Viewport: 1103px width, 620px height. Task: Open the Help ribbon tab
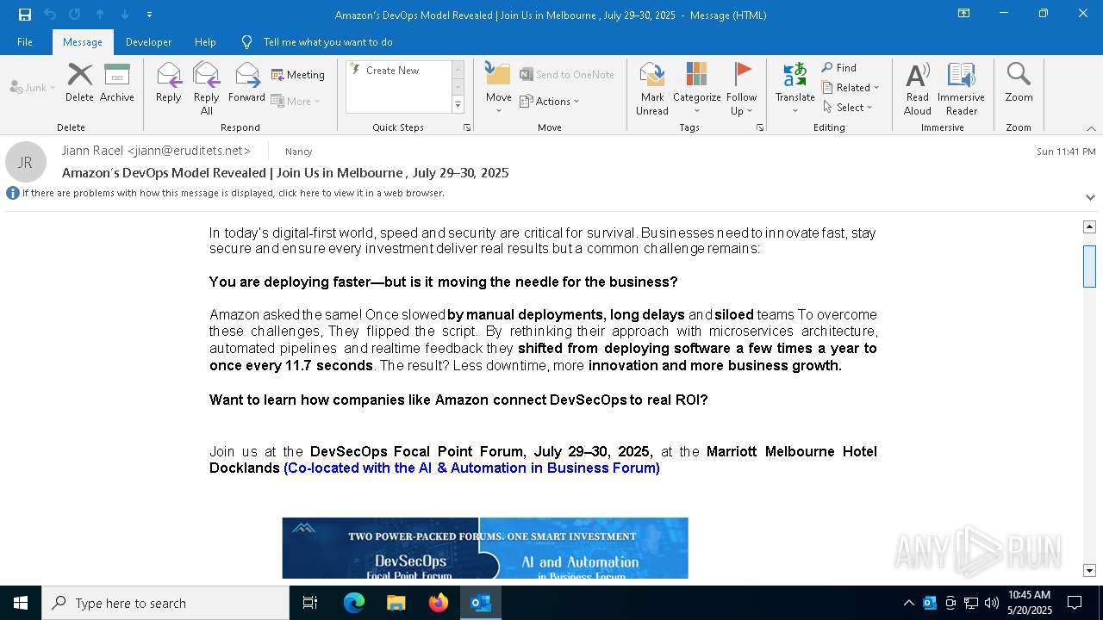tap(205, 42)
